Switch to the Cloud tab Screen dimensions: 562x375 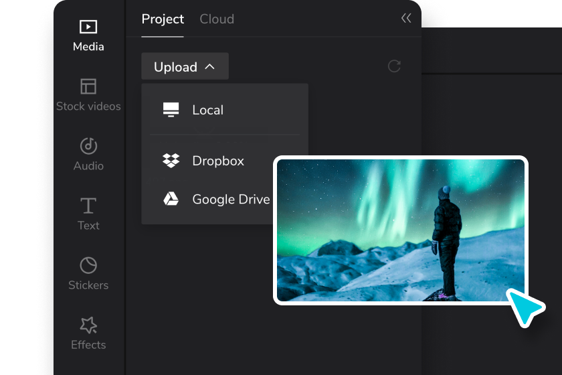tap(217, 19)
